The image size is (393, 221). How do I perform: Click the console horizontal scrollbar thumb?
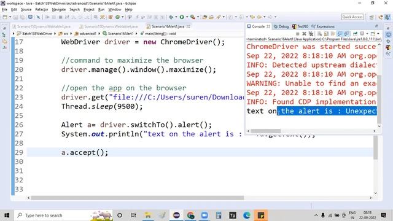266,131
